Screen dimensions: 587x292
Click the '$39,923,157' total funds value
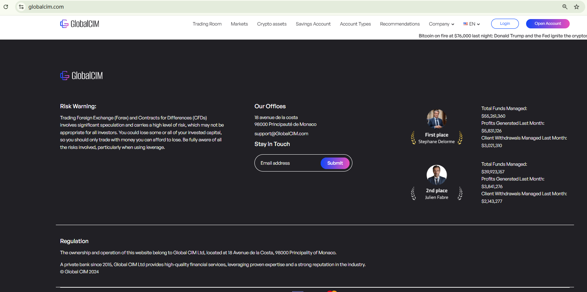pos(493,172)
